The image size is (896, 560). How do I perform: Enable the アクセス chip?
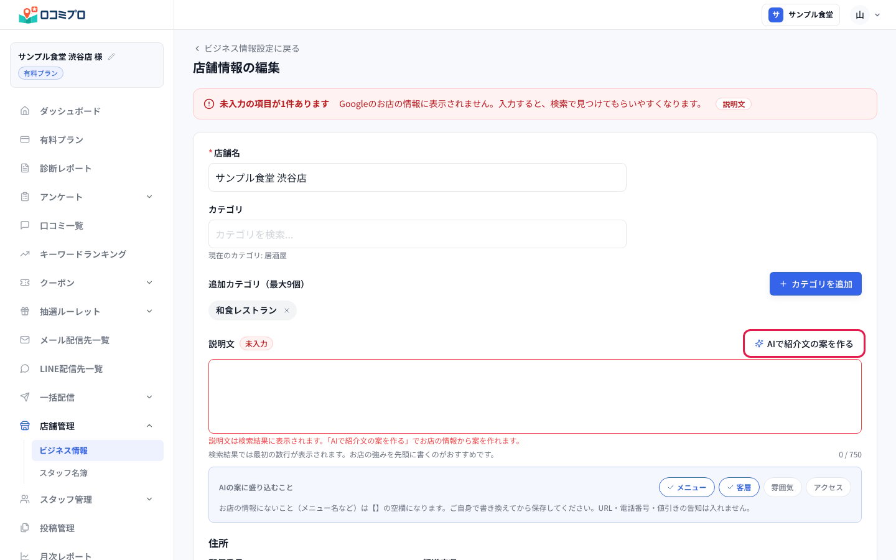[828, 487]
